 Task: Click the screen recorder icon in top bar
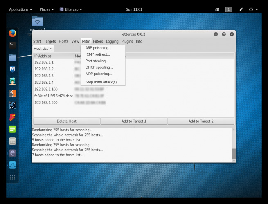pyautogui.click(x=217, y=9)
